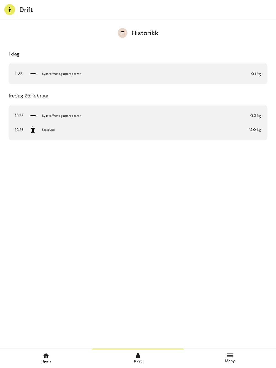
Task: Open the Meny tab
Action: coord(230,358)
